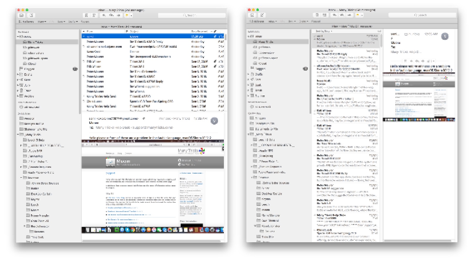Click yellow Flag icon in right window toolbar
This screenshot has height=258, width=473.
(x=357, y=15)
